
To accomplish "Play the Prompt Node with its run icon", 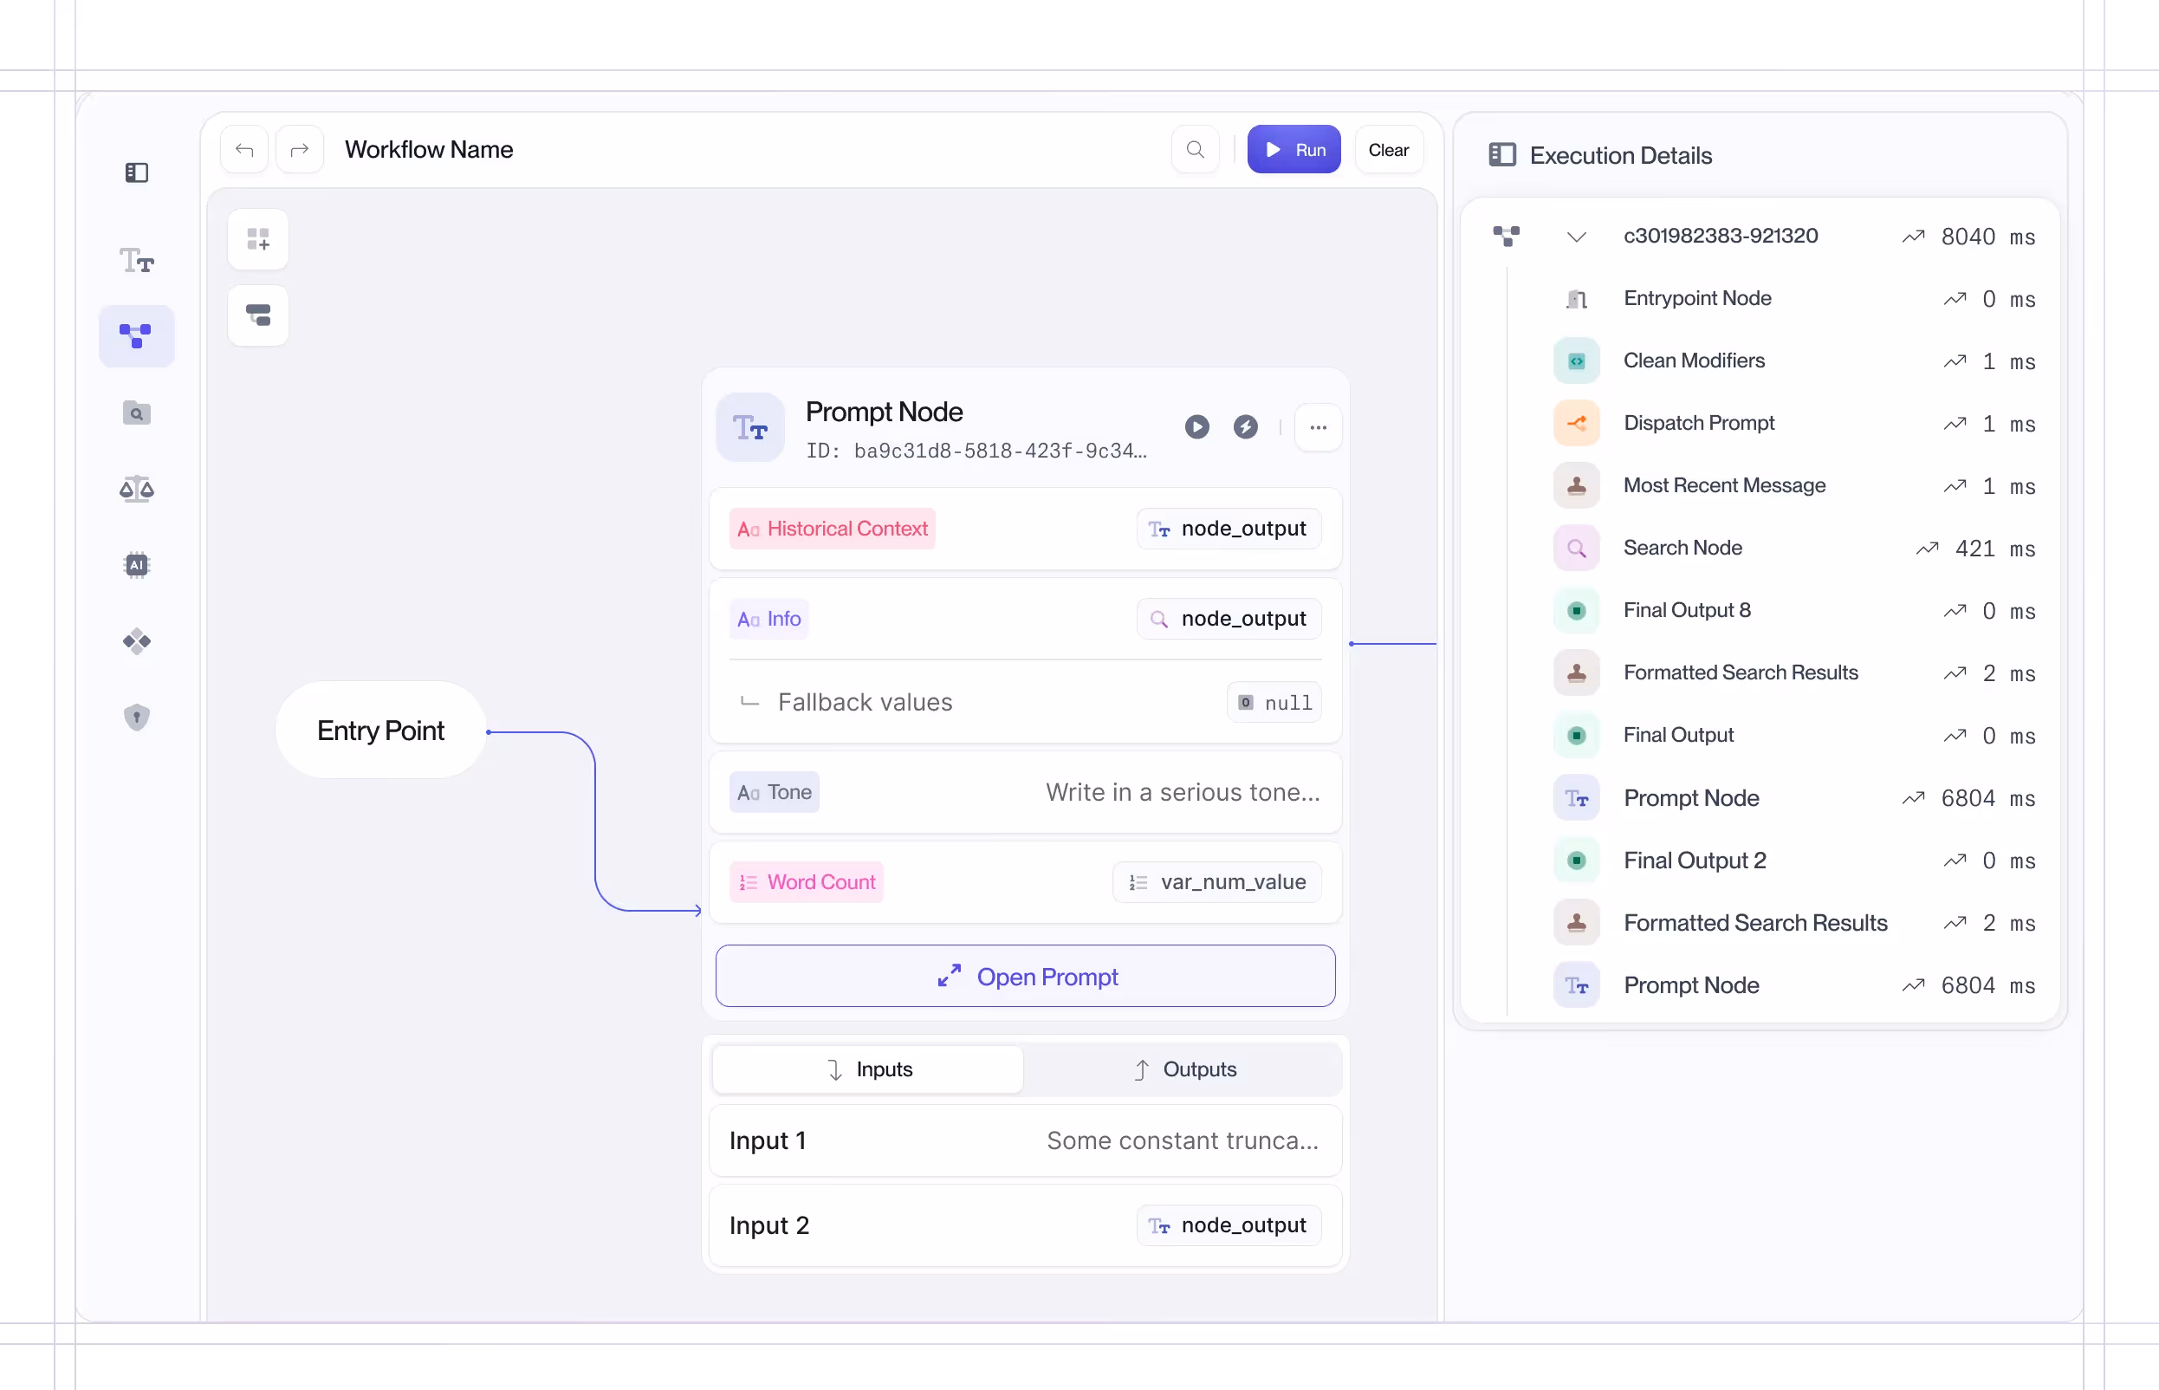I will [x=1196, y=427].
